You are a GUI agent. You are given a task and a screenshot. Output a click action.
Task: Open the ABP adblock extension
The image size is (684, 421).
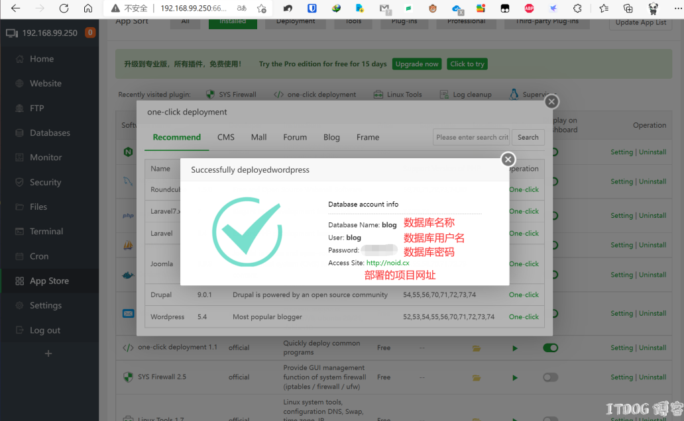pyautogui.click(x=529, y=9)
